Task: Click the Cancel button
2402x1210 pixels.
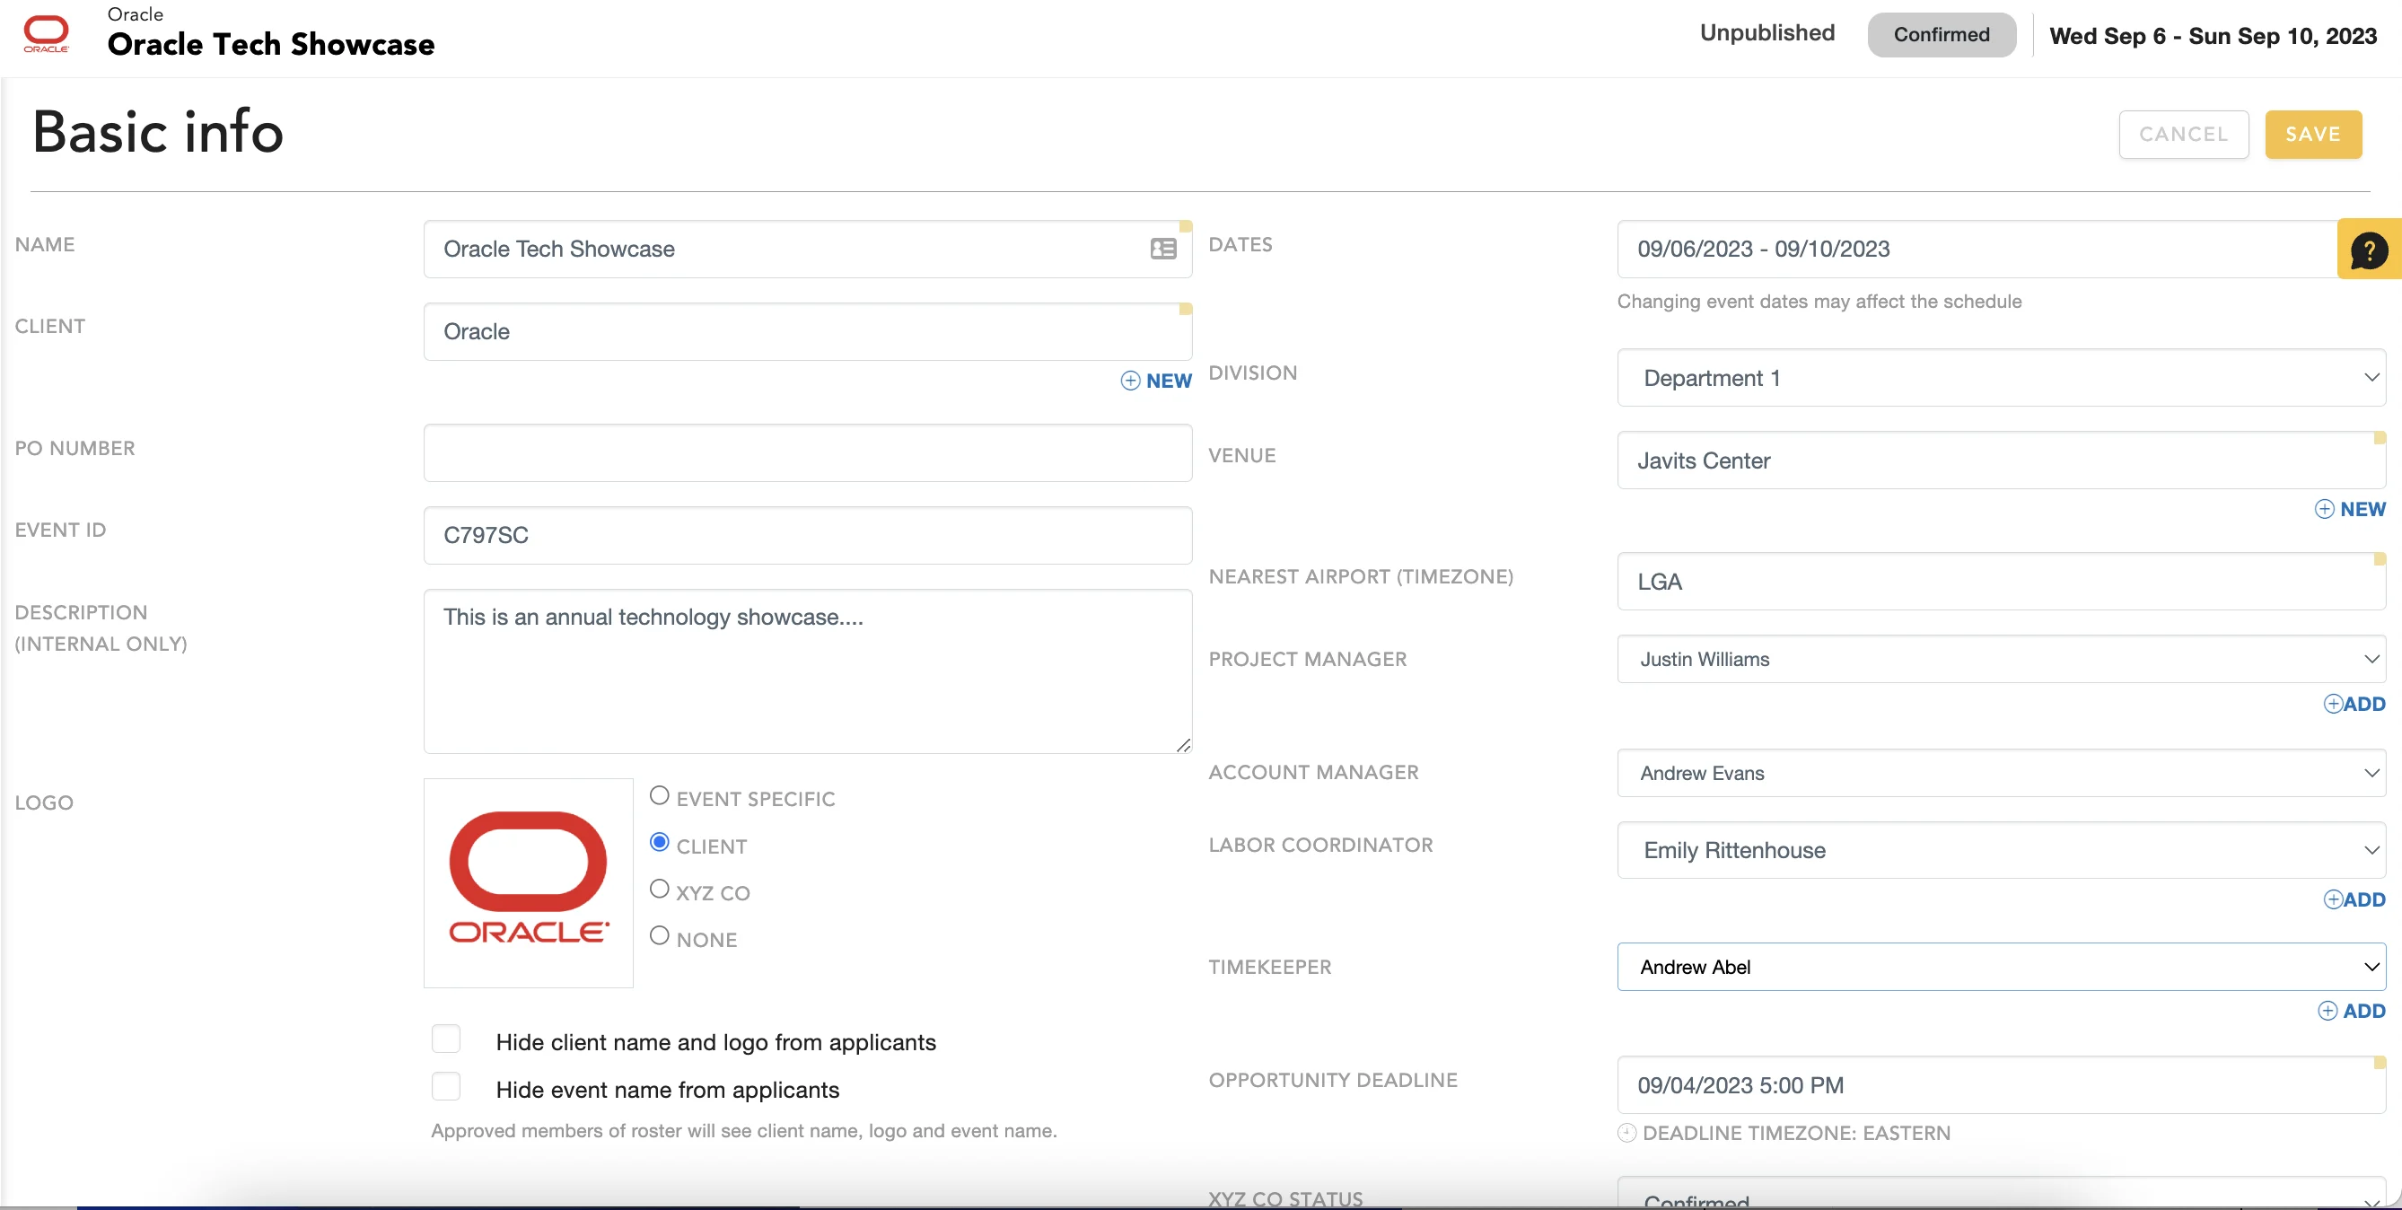Action: coord(2184,135)
